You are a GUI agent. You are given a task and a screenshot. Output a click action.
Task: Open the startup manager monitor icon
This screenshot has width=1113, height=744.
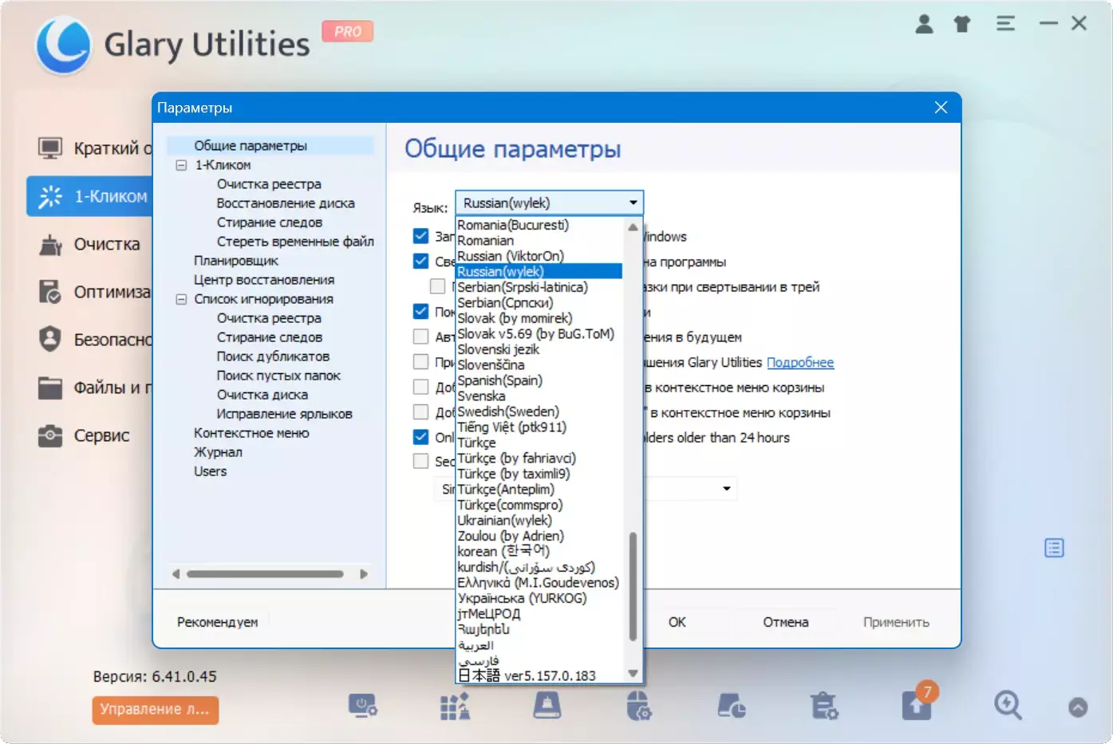click(x=362, y=706)
